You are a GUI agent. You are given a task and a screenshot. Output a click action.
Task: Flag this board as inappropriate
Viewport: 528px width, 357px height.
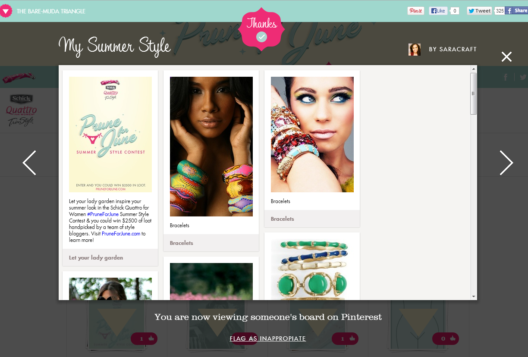(268, 338)
